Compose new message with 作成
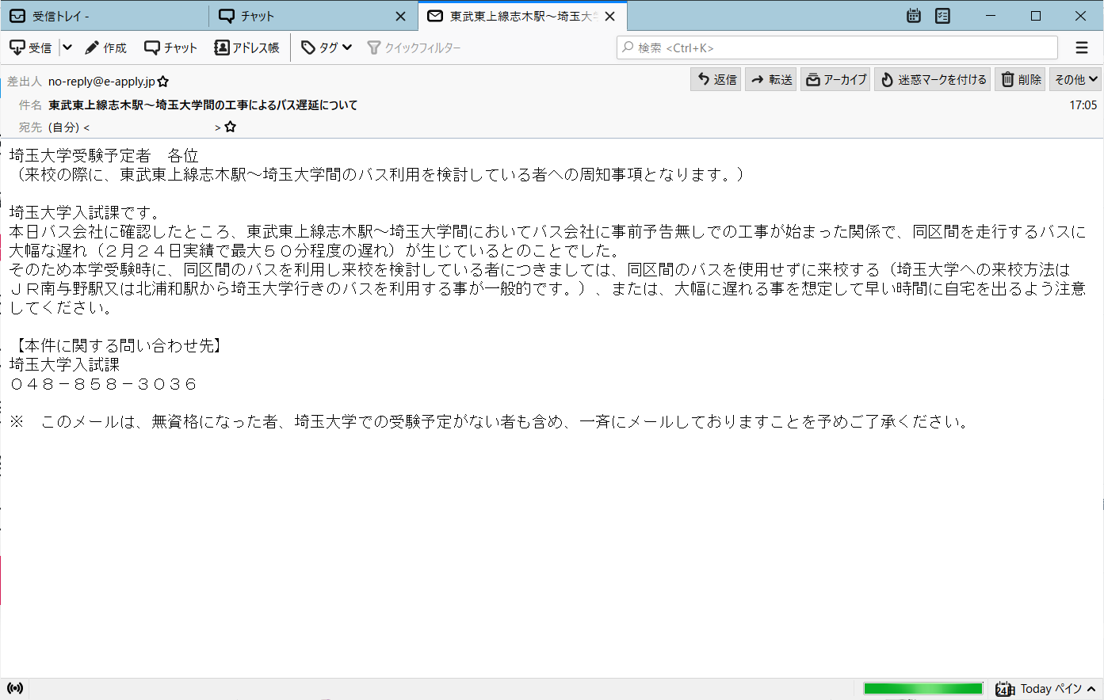The width and height of the screenshot is (1104, 700). [x=105, y=48]
